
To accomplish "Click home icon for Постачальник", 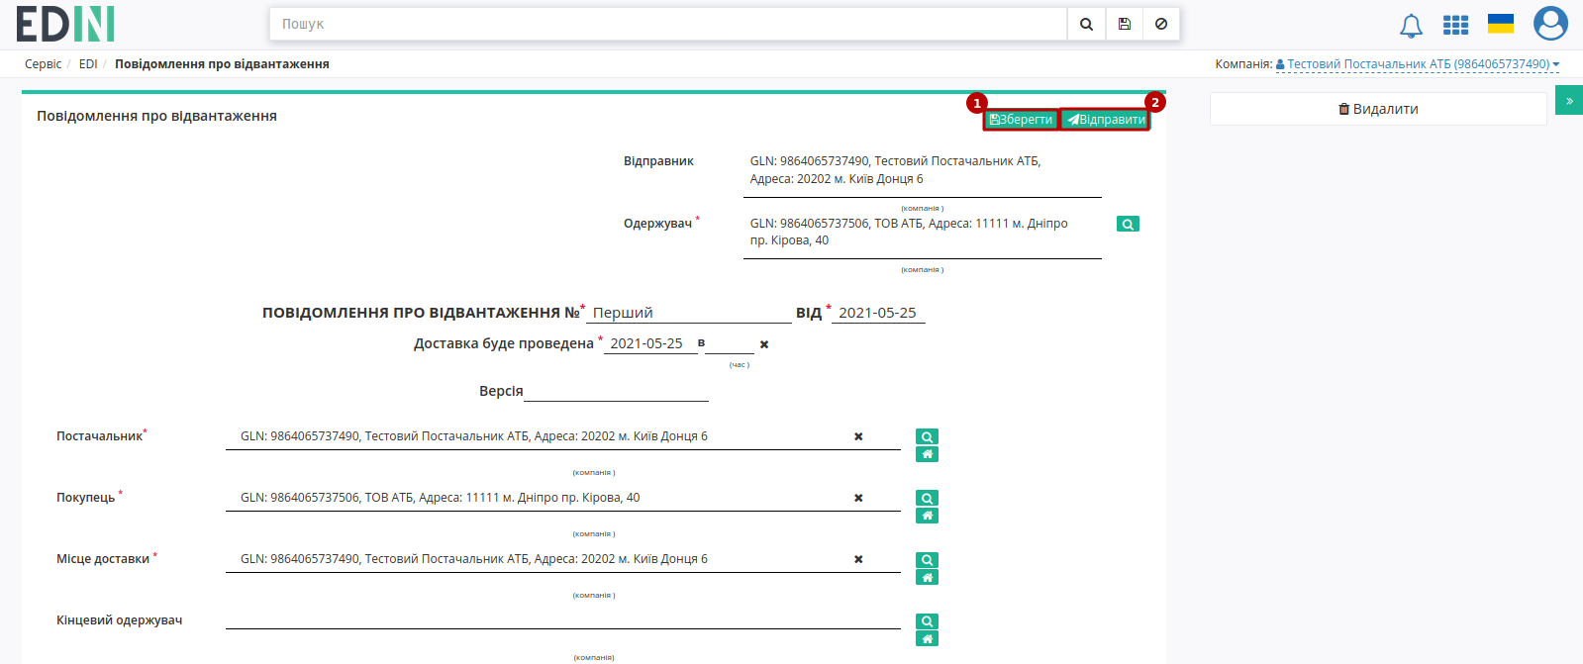I will (927, 454).
